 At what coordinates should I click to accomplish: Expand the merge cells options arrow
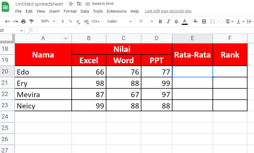point(219,21)
